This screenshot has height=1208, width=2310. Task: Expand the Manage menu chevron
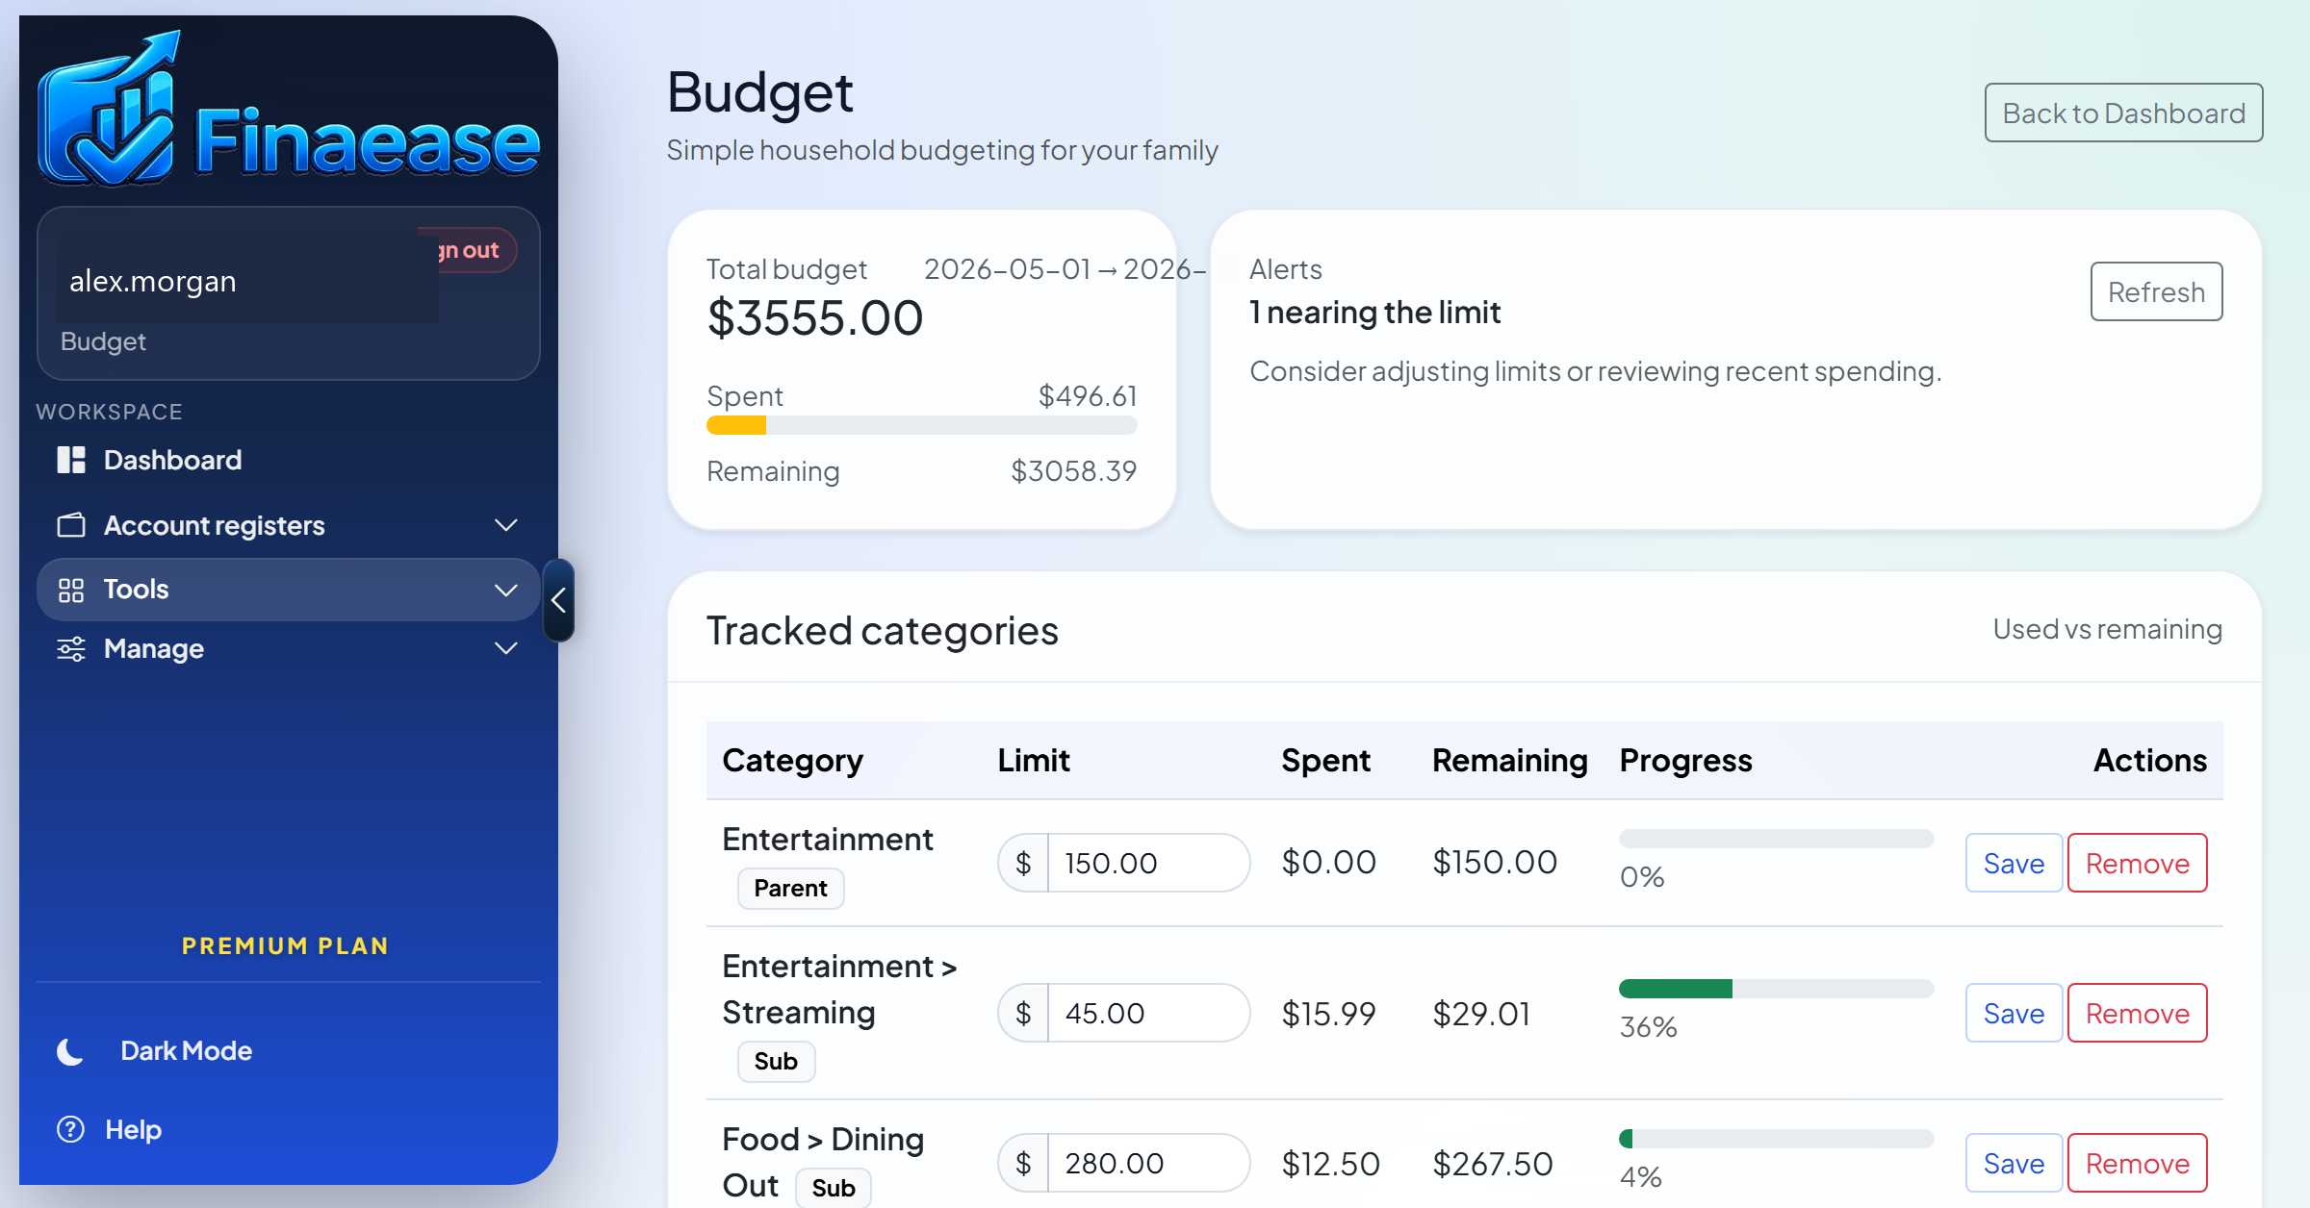(x=506, y=649)
